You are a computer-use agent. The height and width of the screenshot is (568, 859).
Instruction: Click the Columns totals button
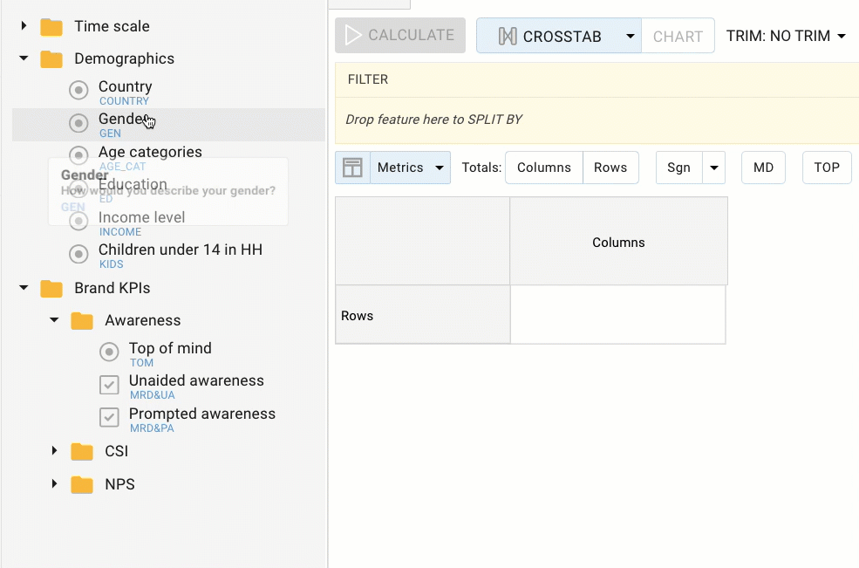pyautogui.click(x=543, y=167)
